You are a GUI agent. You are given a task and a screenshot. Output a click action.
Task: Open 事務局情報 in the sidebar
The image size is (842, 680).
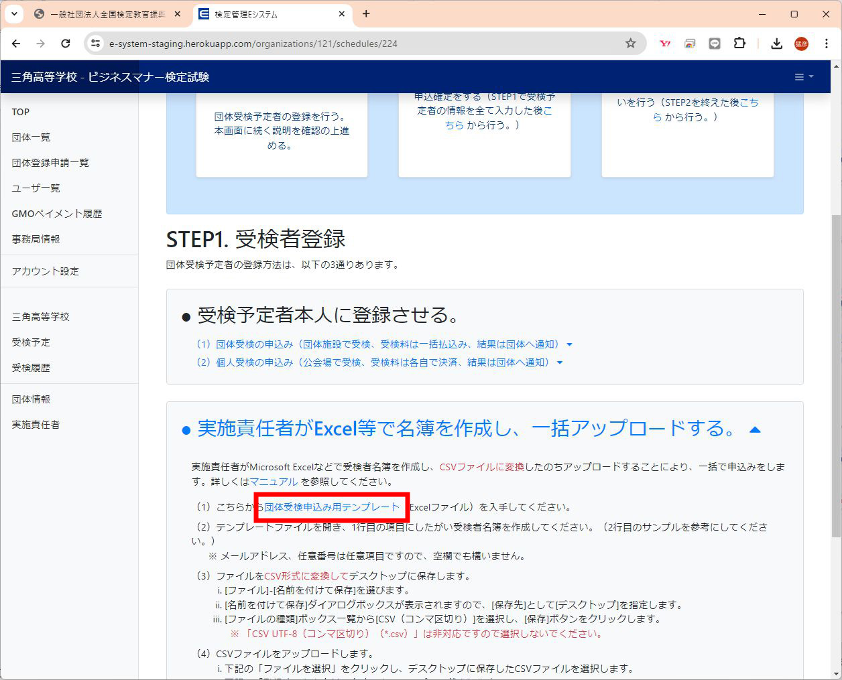(36, 239)
